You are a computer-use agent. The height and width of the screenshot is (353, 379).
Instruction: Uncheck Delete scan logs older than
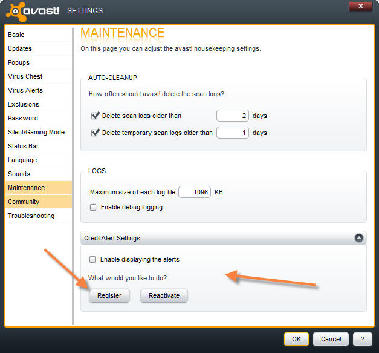pyautogui.click(x=96, y=116)
